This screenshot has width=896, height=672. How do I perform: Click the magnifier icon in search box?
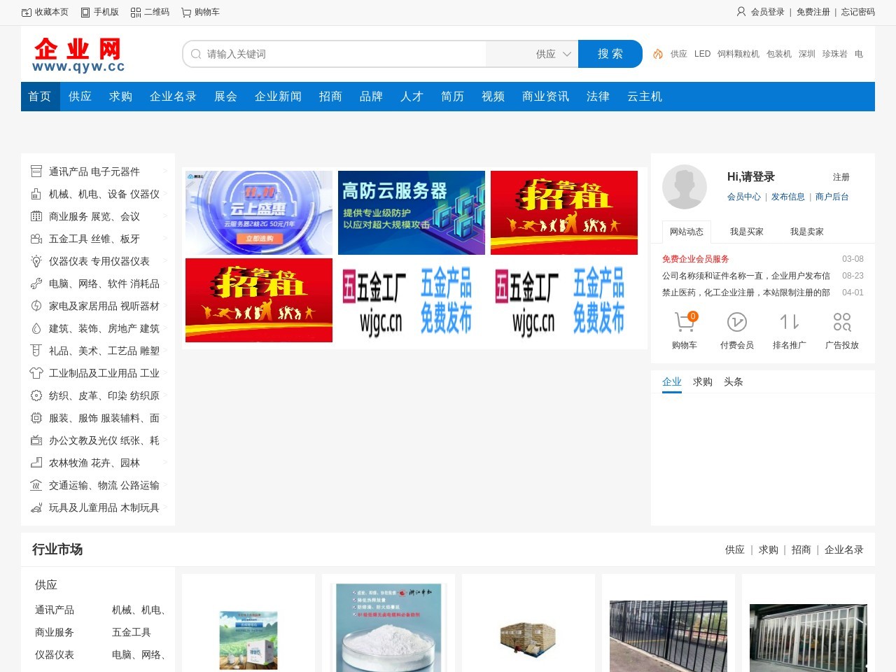pos(196,54)
